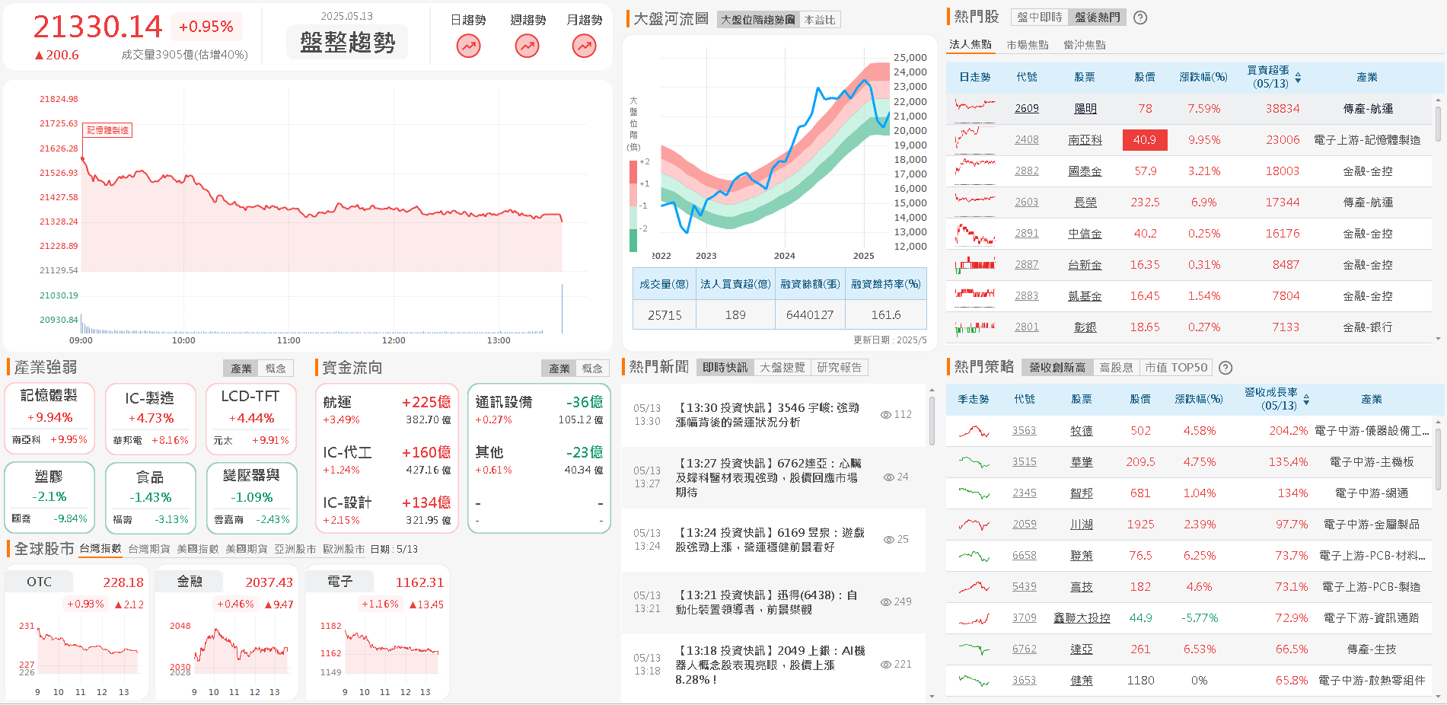
Task: Click the hot stocks table scrollbar thumb
Action: coord(1438,123)
